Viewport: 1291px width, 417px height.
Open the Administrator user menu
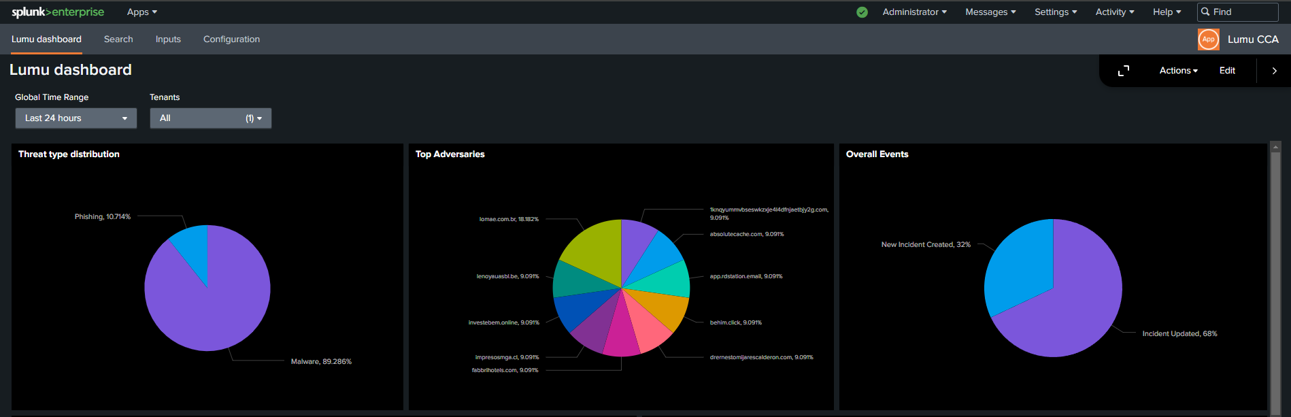914,12
